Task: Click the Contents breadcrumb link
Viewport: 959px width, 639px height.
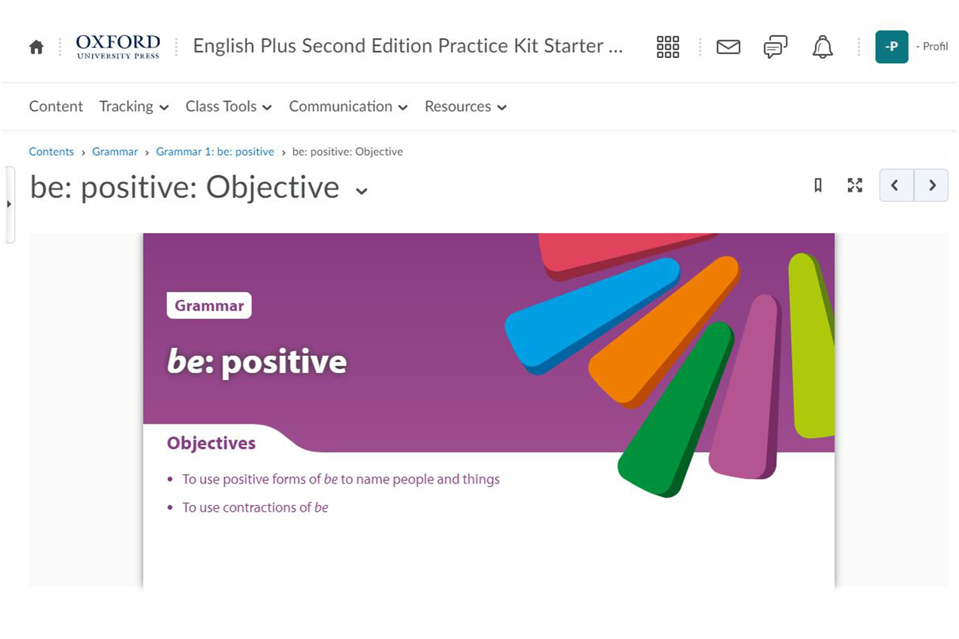Action: click(51, 151)
